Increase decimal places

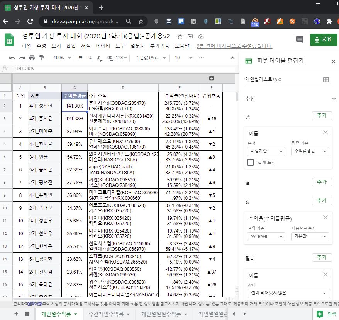coord(109,58)
